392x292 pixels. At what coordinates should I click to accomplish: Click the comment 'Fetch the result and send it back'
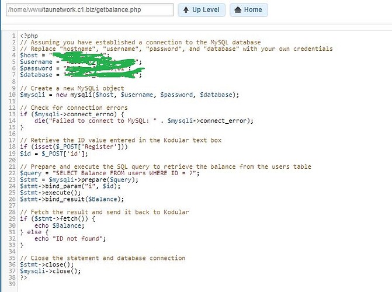[105, 212]
